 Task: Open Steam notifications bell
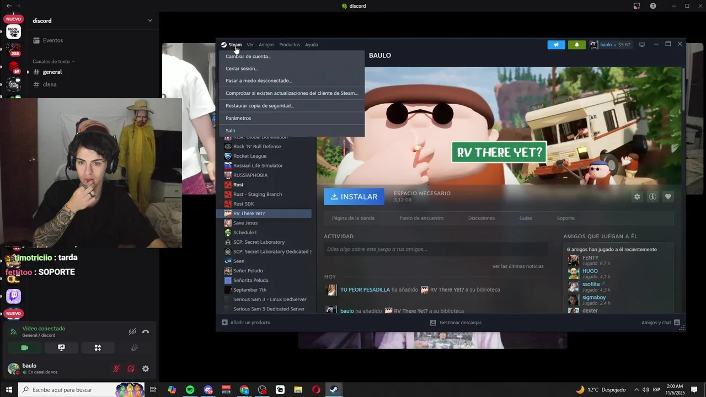click(576, 45)
